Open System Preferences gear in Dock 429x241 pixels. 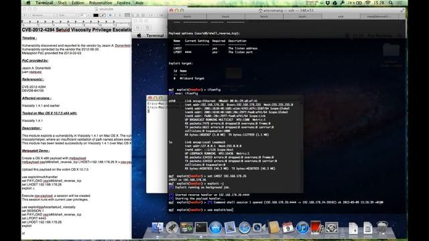331,228
